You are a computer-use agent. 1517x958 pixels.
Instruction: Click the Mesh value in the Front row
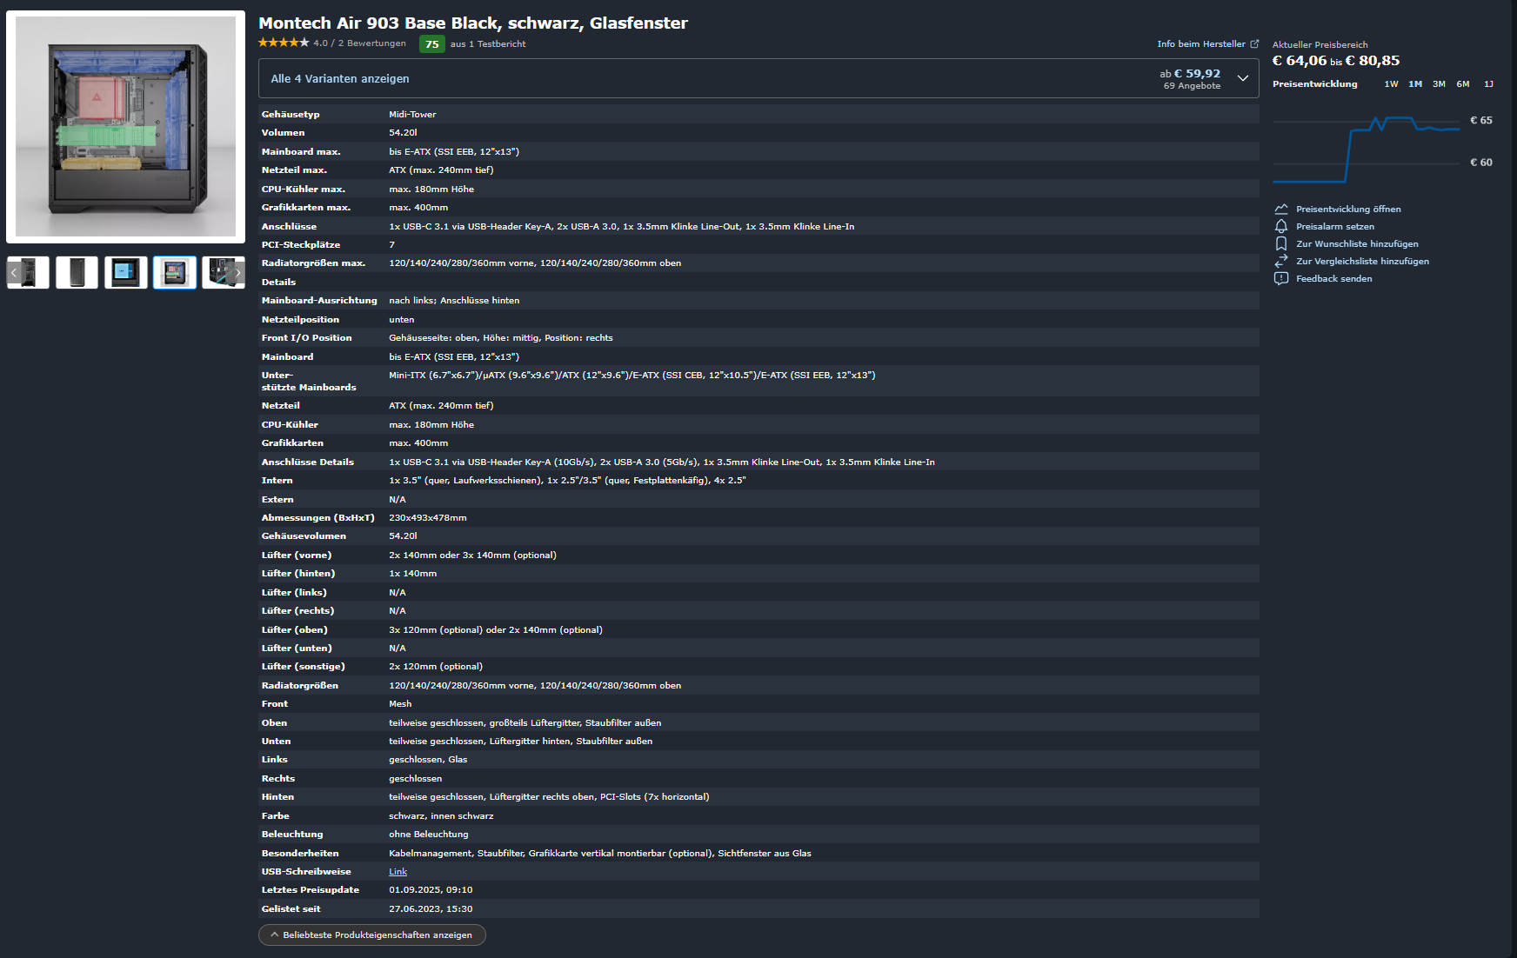tap(400, 703)
